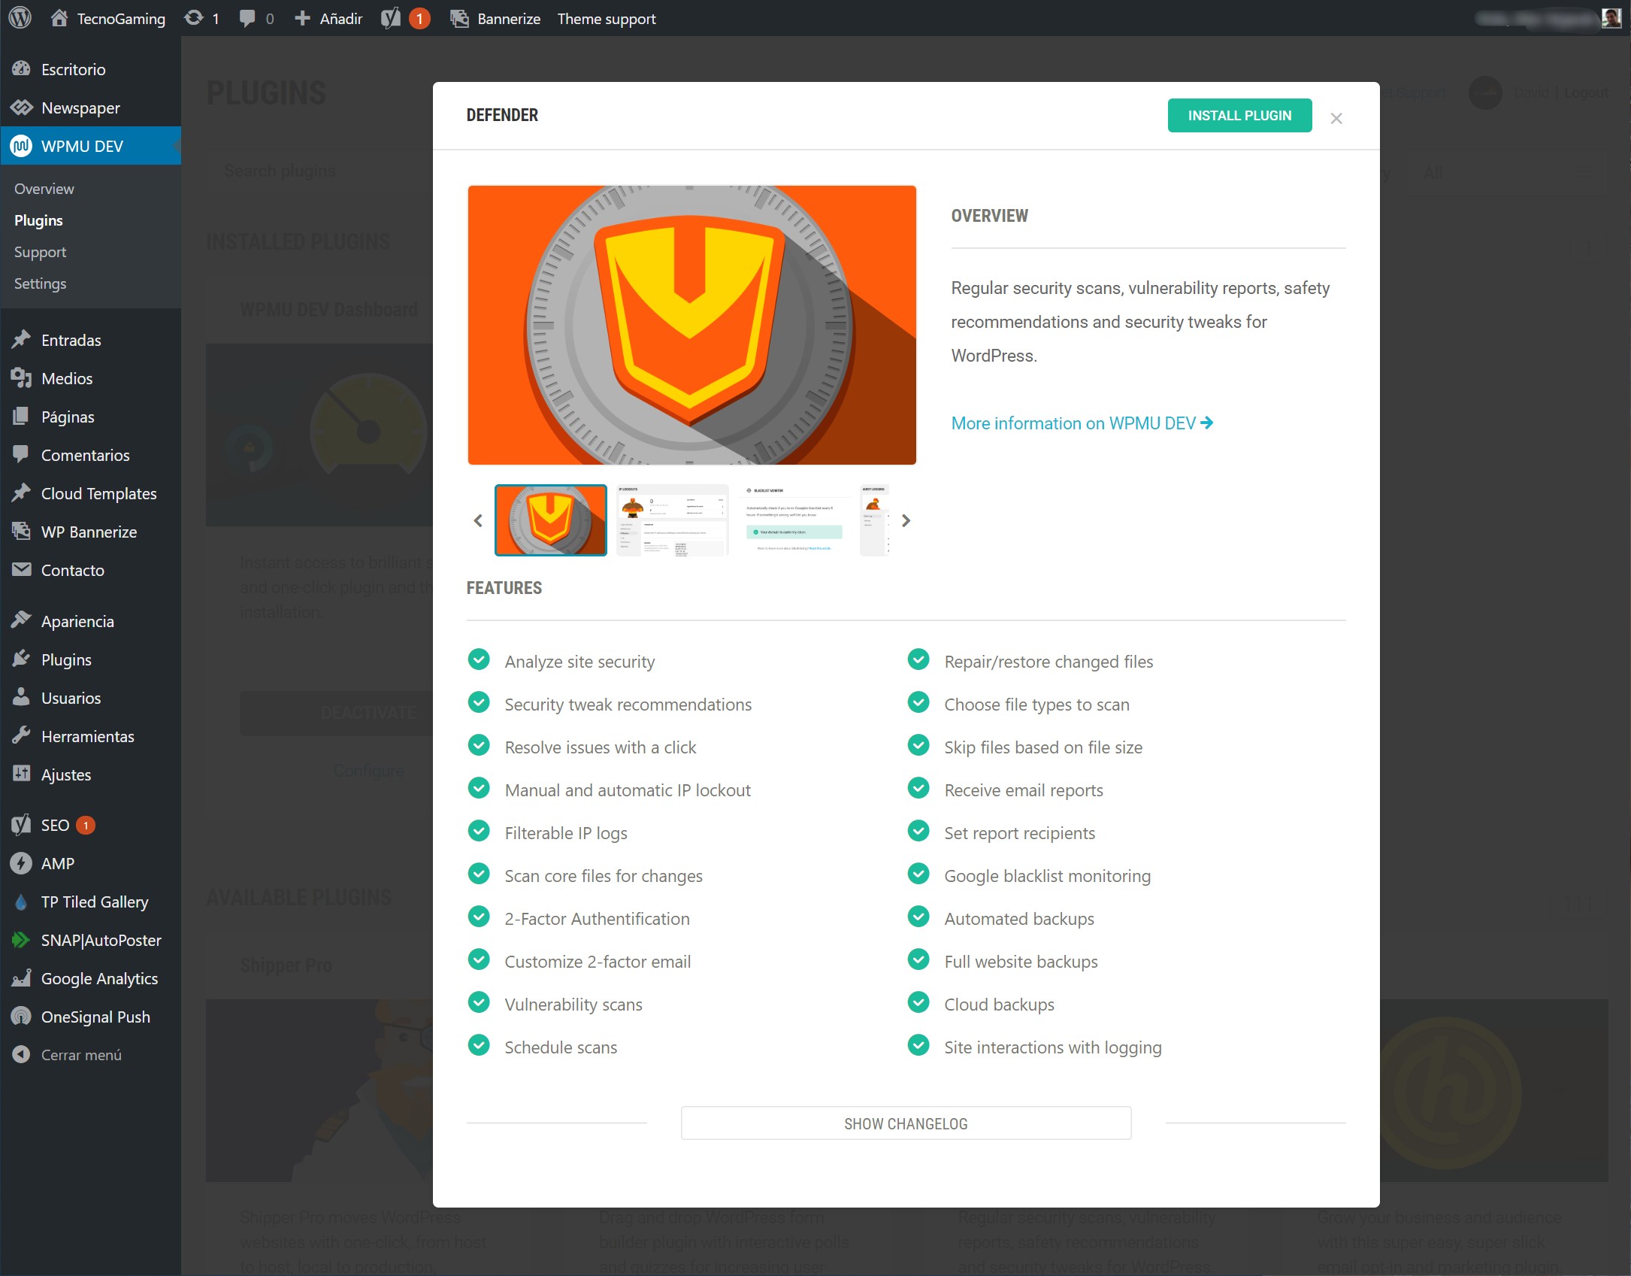
Task: Click Logout link in page header
Action: [1586, 92]
